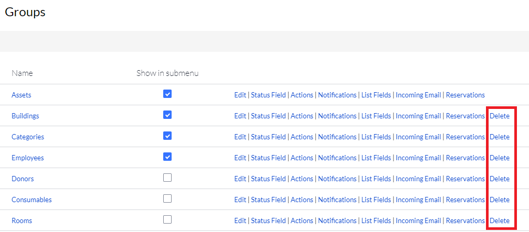Viewport: 529px width, 232px height.
Task: Uncheck Show in submenu for Assets
Action: [x=167, y=94]
